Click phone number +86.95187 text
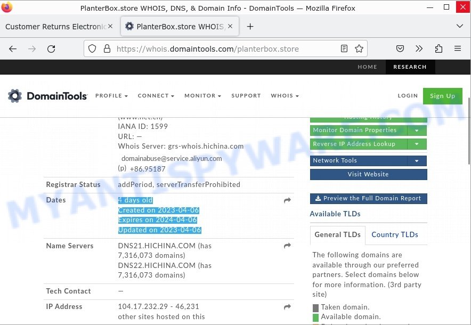Screen dimensions: 471x325 pyautogui.click(x=148, y=169)
